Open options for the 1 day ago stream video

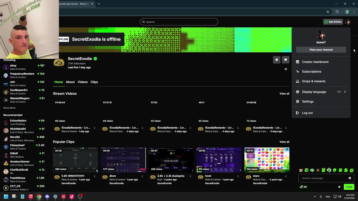[x=95, y=128]
